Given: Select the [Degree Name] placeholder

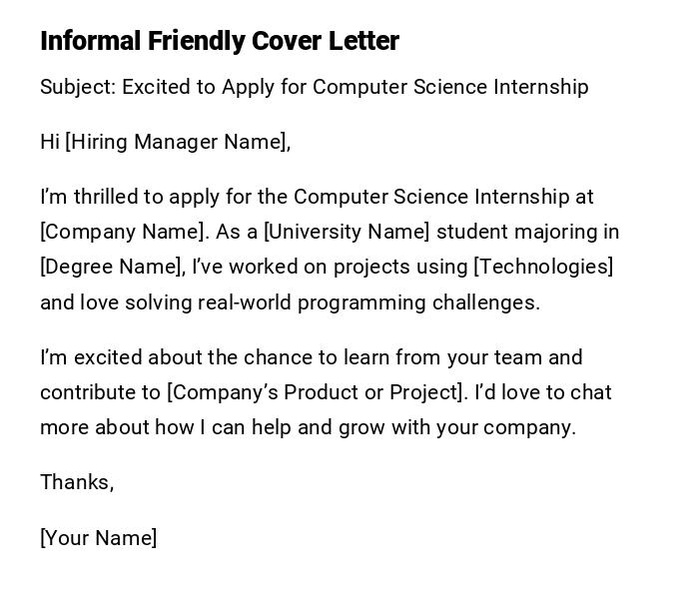Looking at the screenshot, I should pyautogui.click(x=112, y=267).
